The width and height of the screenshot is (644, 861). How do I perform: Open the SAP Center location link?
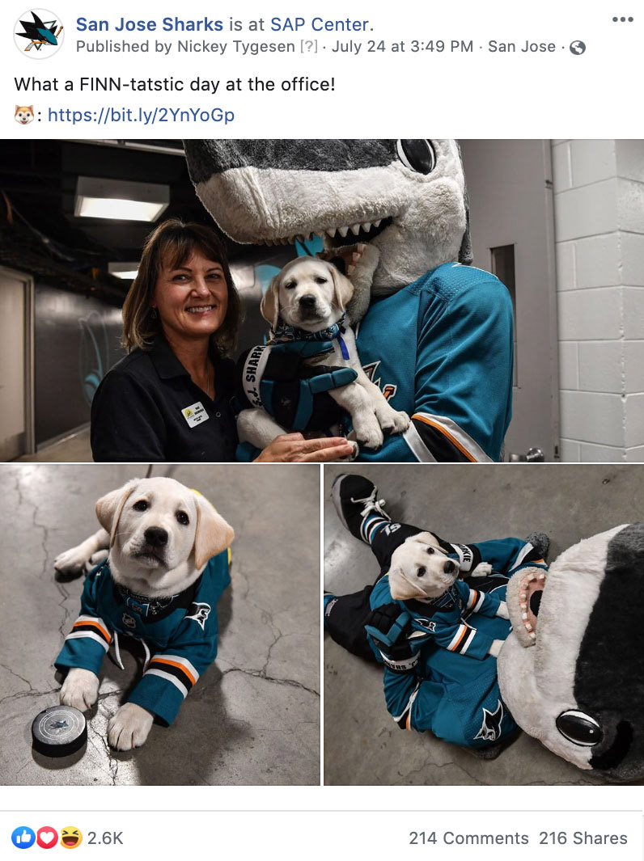tap(320, 24)
